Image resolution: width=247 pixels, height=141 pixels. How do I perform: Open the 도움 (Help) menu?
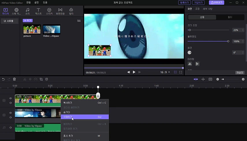(x=45, y=3)
